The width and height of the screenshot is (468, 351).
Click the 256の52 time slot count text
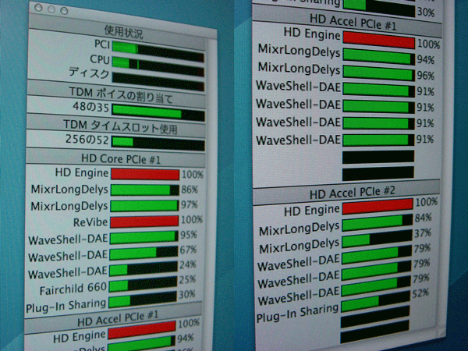(87, 140)
